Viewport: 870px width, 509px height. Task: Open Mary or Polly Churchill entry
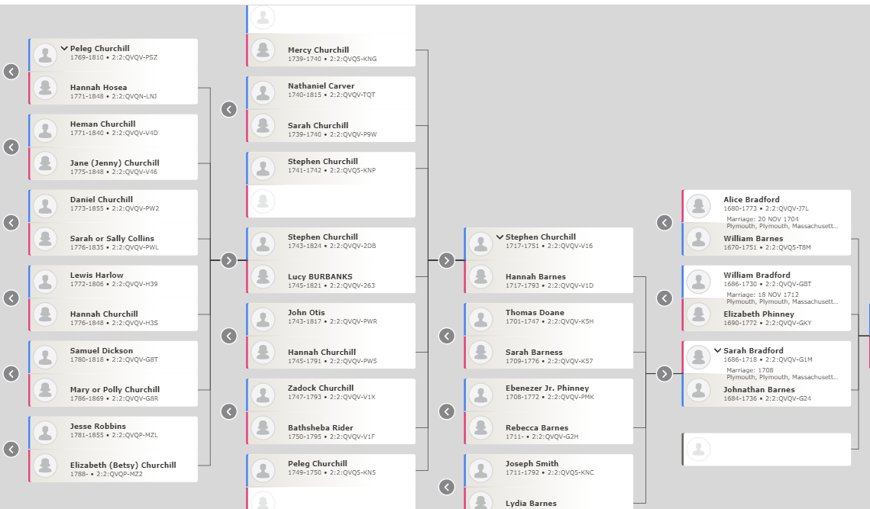click(113, 390)
